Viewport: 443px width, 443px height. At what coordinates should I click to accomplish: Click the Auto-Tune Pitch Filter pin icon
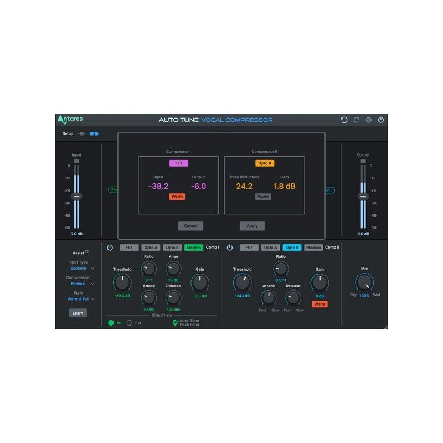pyautogui.click(x=175, y=322)
